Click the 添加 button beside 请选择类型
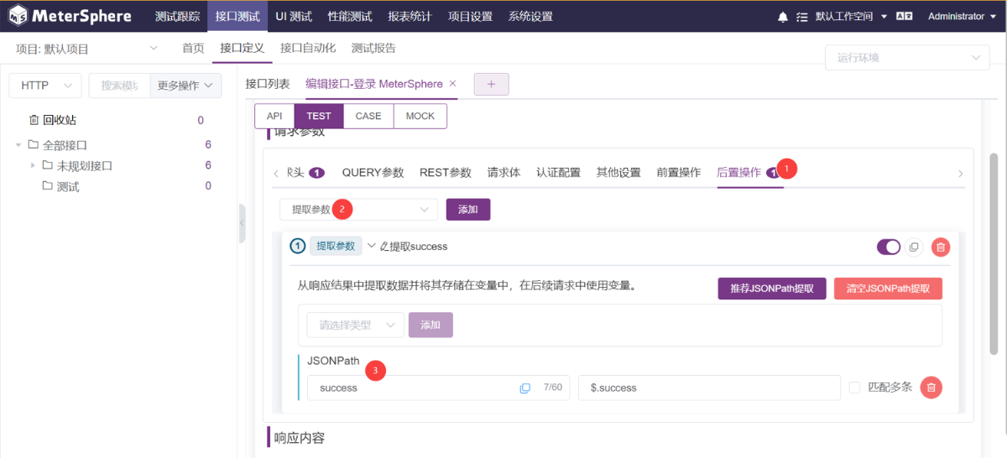Viewport: 1007px width, 458px height. pos(430,325)
